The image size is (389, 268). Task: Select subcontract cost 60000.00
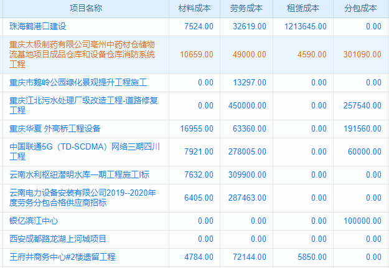pos(365,151)
